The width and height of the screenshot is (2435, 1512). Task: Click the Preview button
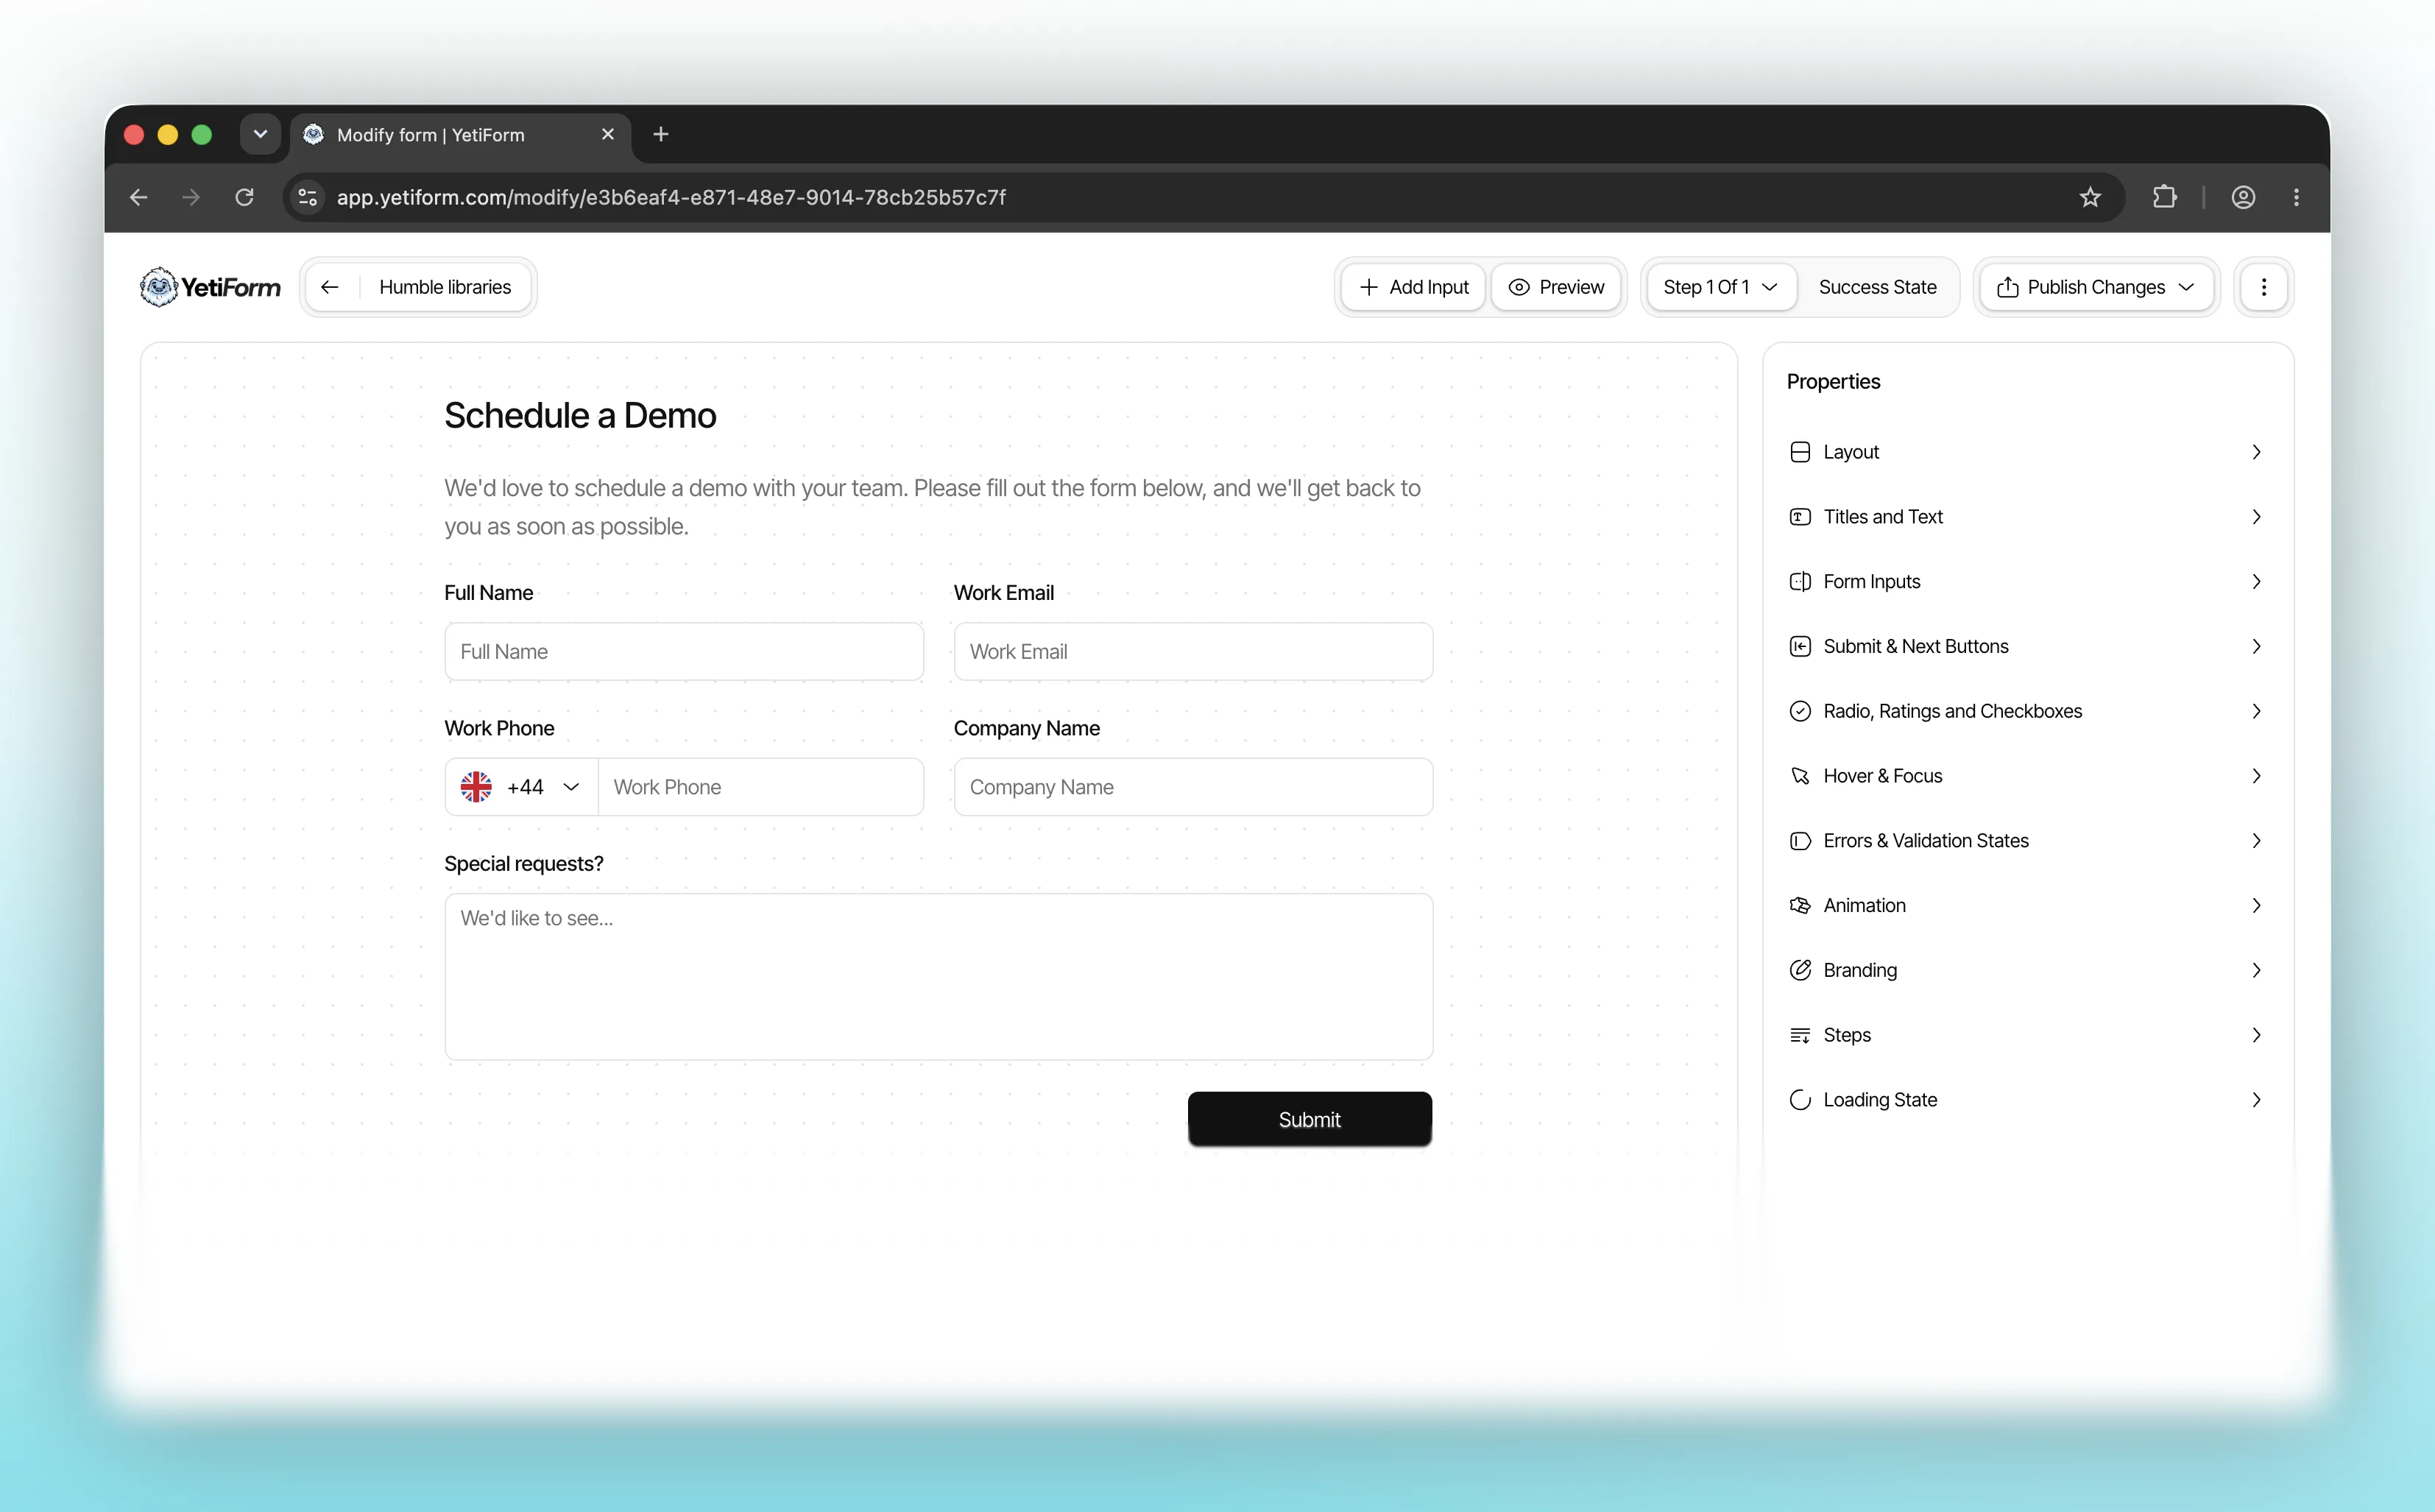pos(1556,287)
